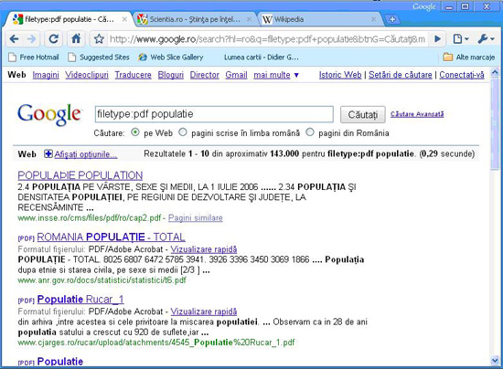The height and width of the screenshot is (369, 503).
Task: Select pagini din România radio option
Action: 310,132
